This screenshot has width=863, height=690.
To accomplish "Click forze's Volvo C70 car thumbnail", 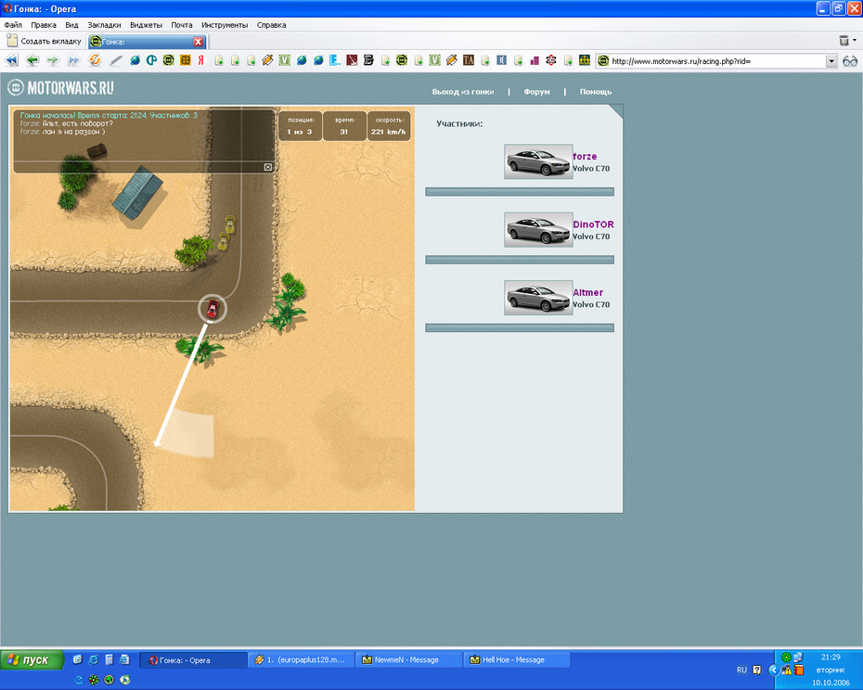I will click(538, 161).
